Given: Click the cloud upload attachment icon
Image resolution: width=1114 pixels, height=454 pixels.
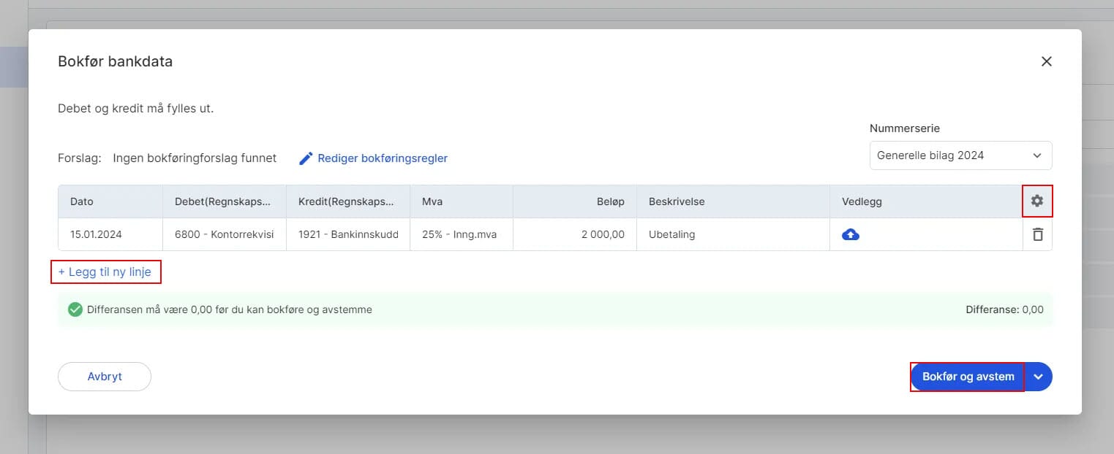Looking at the screenshot, I should point(851,234).
